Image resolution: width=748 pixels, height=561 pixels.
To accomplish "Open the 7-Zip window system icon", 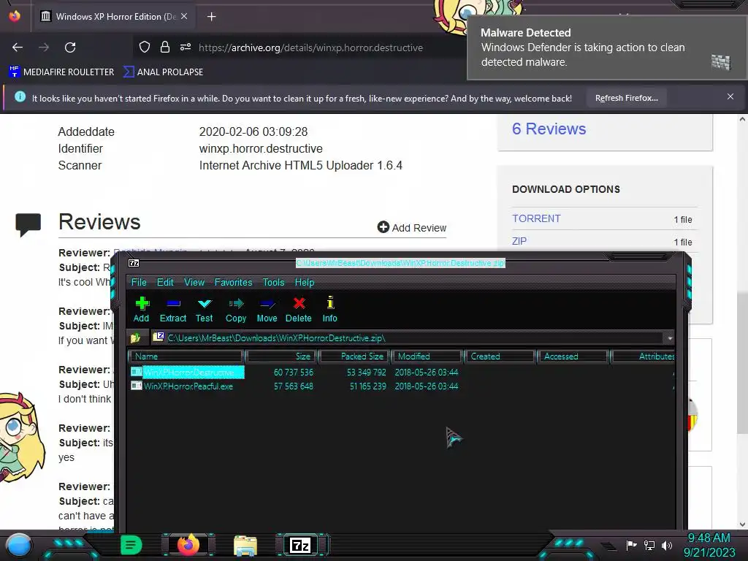I will [134, 263].
